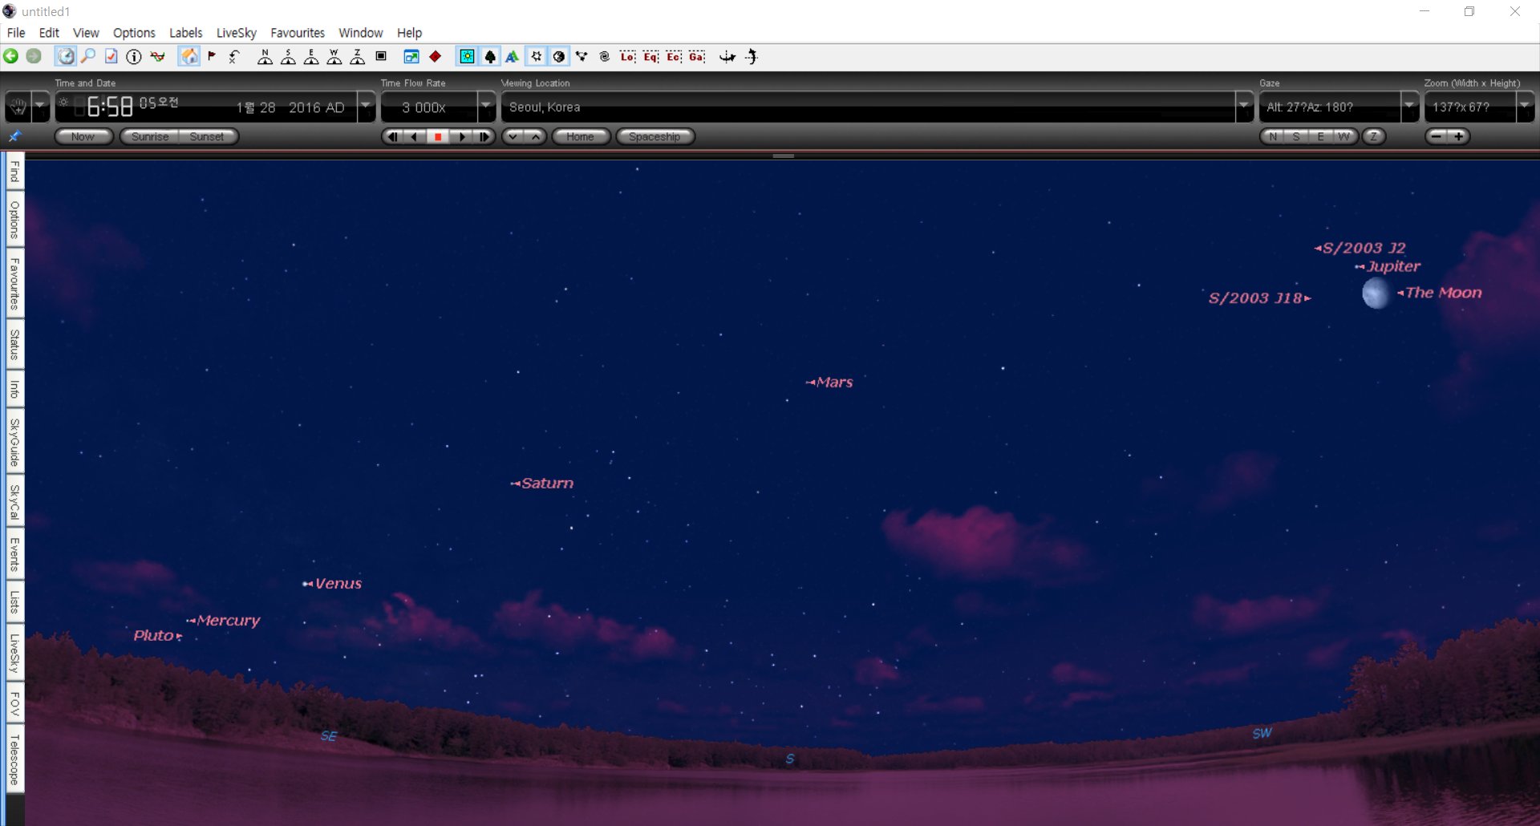Look at zenith using the Z icon

click(x=358, y=56)
